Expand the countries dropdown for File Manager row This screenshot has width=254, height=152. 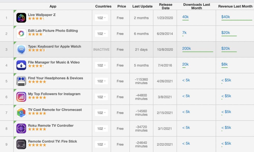[101, 65]
